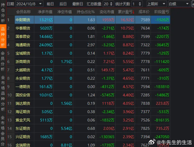
Task: Sort by the 持仓占比% column header
Action: 86,12
